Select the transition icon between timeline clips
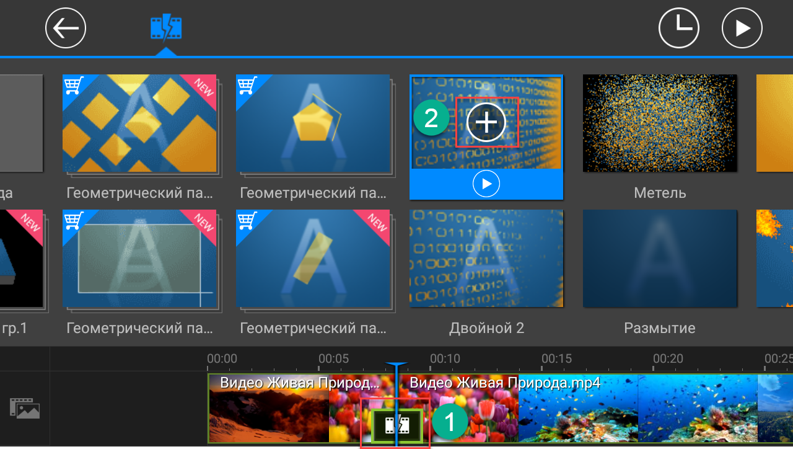This screenshot has height=449, width=793. pyautogui.click(x=397, y=425)
